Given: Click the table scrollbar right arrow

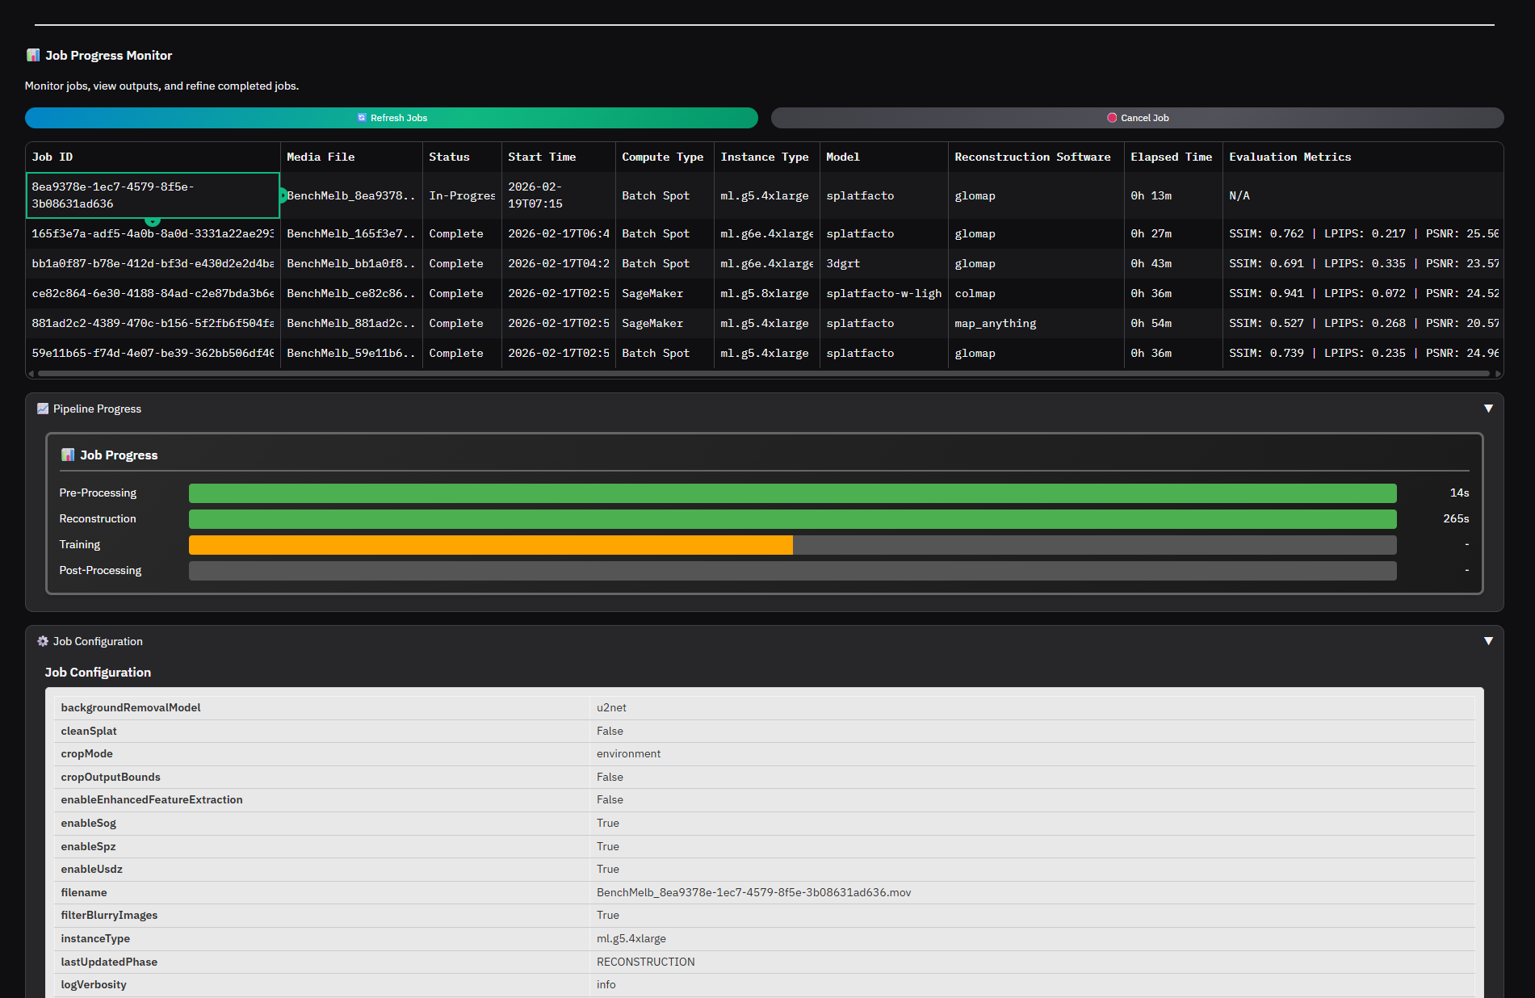Looking at the screenshot, I should point(1498,374).
